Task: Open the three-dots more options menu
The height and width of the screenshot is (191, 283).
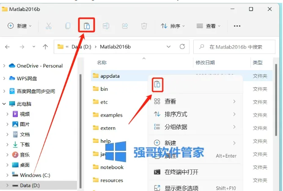Action: pyautogui.click(x=237, y=26)
